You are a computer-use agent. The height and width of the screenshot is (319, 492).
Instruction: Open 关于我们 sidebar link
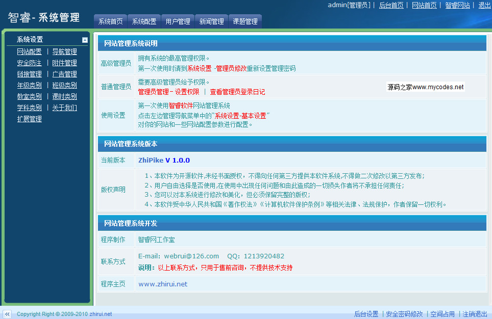(x=65, y=108)
